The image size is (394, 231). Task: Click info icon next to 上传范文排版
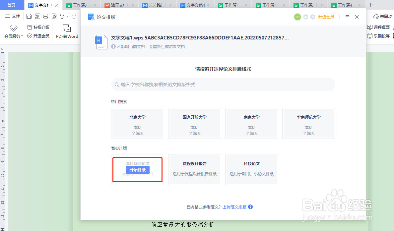coord(250,207)
